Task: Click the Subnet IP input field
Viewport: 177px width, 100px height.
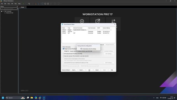Action: (73, 66)
